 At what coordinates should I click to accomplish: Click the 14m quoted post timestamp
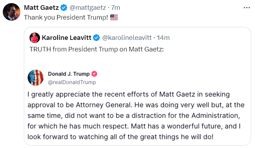[x=163, y=37]
